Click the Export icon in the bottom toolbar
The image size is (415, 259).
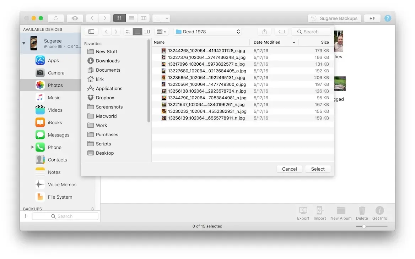point(303,213)
